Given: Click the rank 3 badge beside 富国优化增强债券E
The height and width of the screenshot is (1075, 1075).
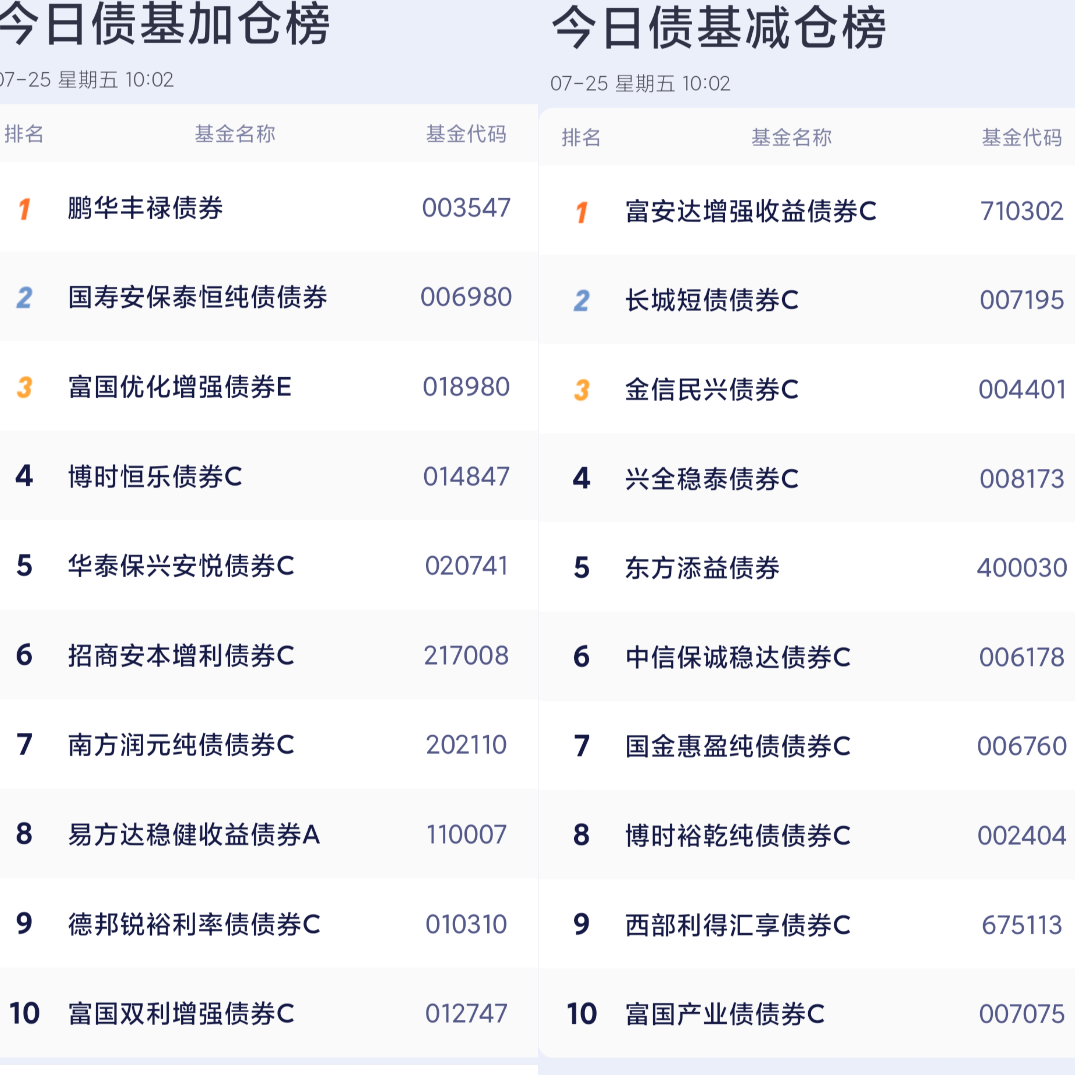Looking at the screenshot, I should [x=24, y=387].
